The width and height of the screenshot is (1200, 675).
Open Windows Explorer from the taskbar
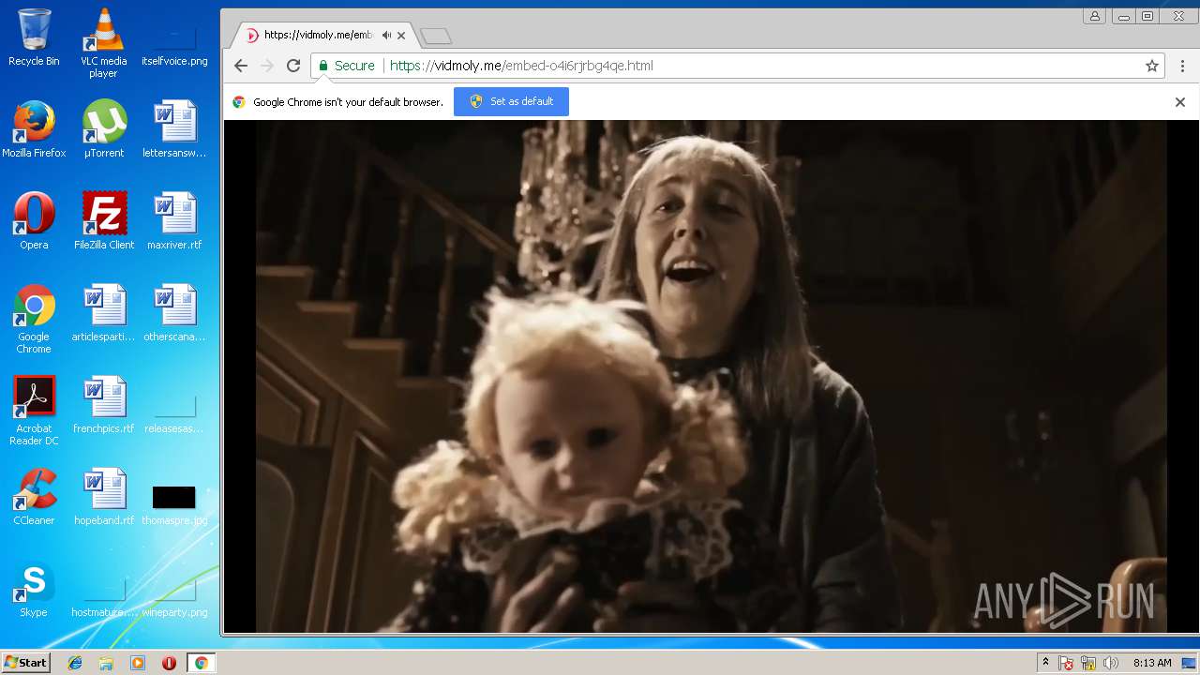pos(106,663)
